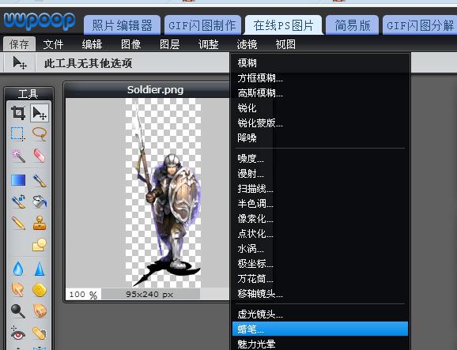Click the Soldier.png document title bar
The height and width of the screenshot is (350, 457).
[x=147, y=89]
